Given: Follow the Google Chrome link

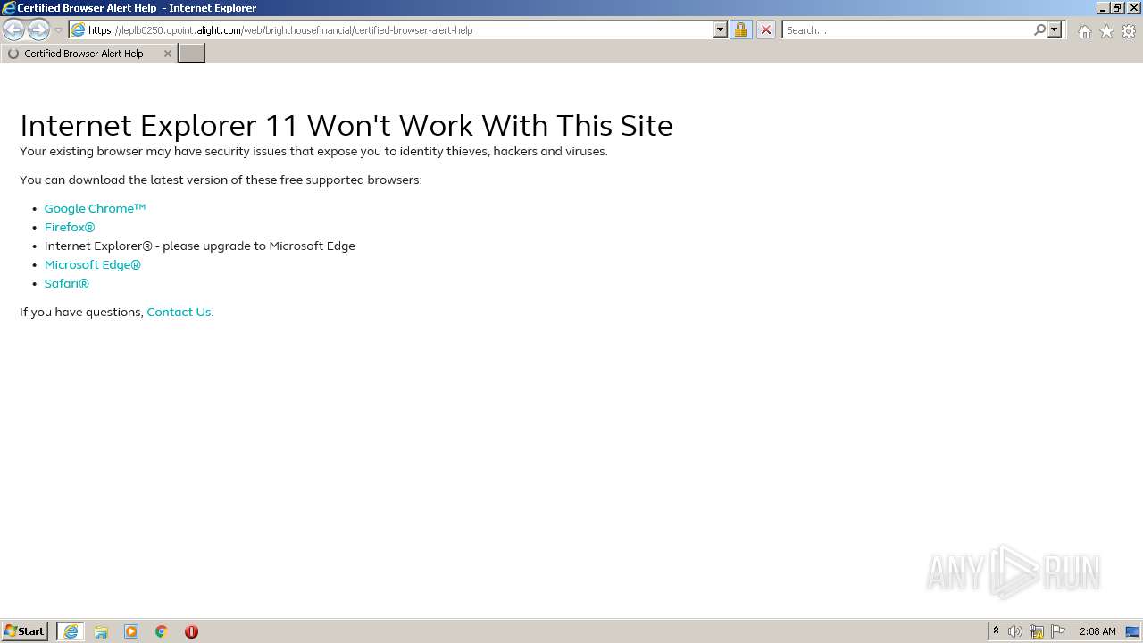Looking at the screenshot, I should tap(95, 208).
